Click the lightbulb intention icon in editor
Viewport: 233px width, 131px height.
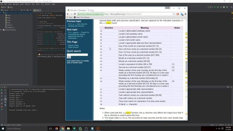tap(39, 55)
